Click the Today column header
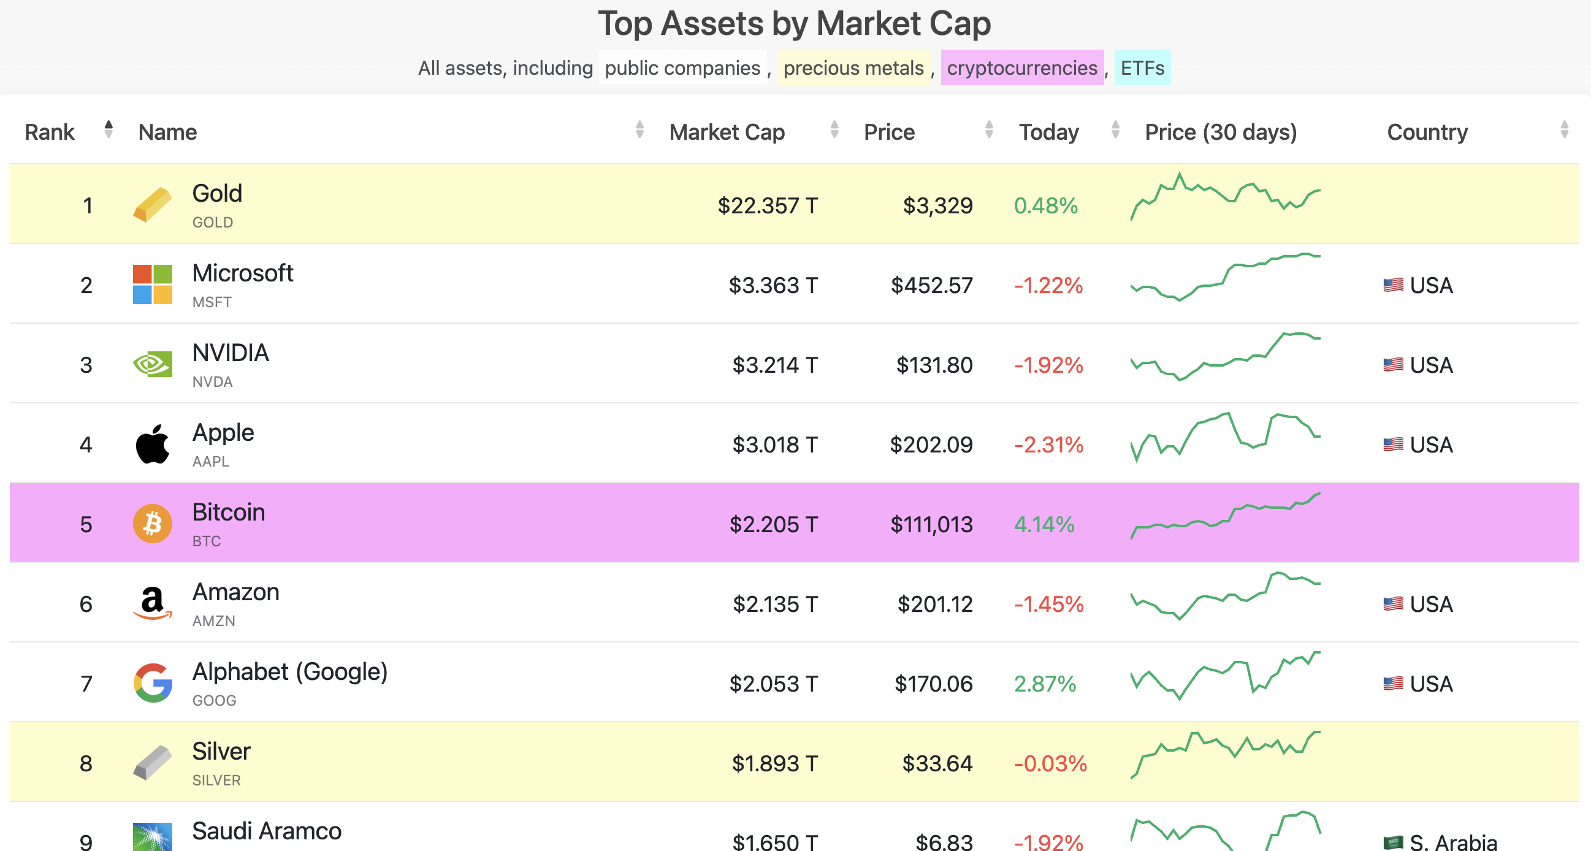The width and height of the screenshot is (1591, 851). pyautogui.click(x=1049, y=132)
